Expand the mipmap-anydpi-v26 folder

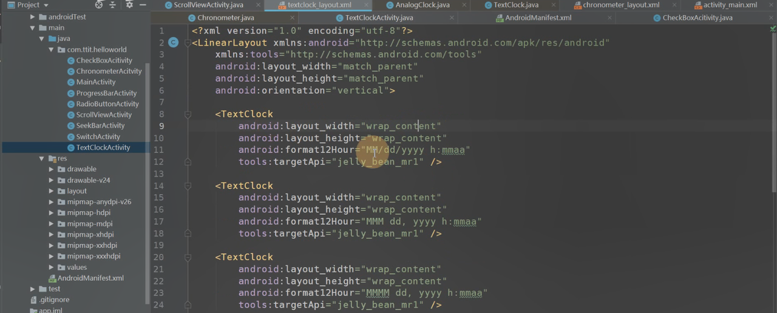pyautogui.click(x=51, y=202)
